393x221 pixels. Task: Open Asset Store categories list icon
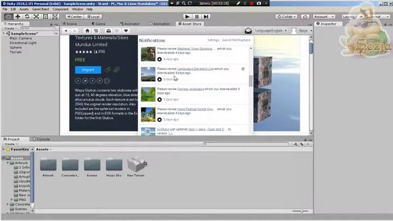96,31
